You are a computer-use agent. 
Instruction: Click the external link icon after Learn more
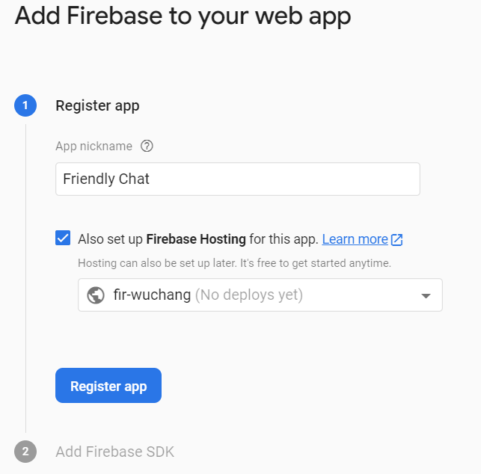397,240
